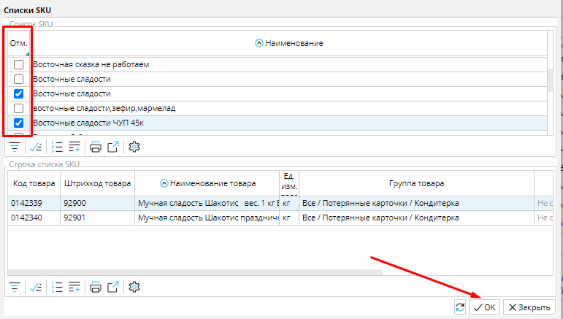Click horizontal scrollbar under the product rows table
The image size is (563, 319).
point(197,272)
